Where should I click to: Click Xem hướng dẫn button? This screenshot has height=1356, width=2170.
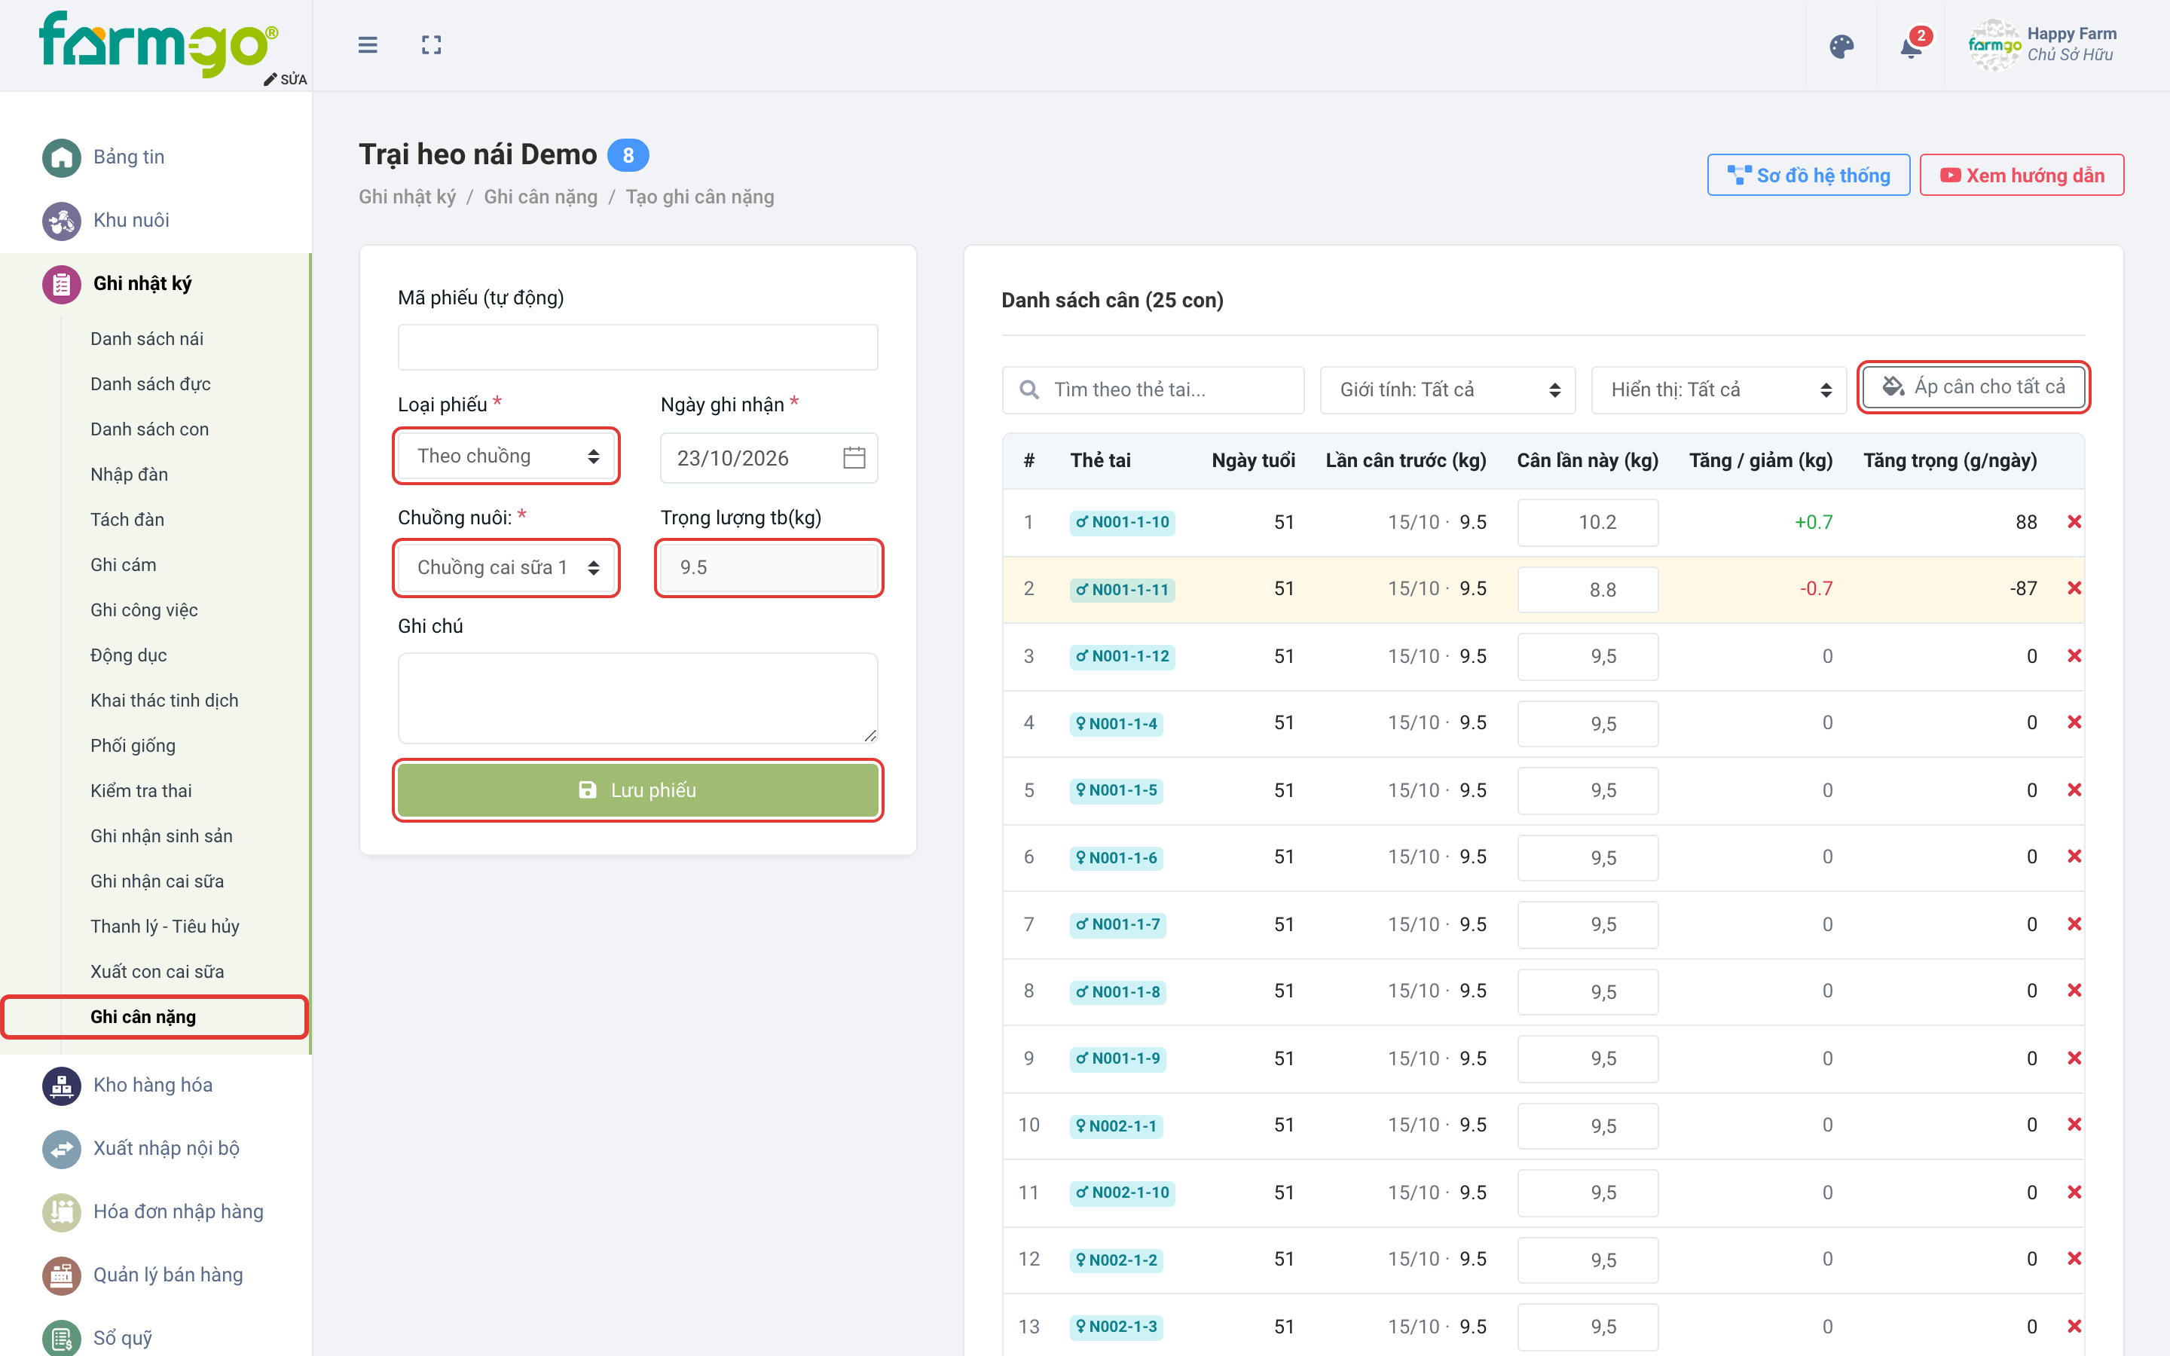click(2022, 175)
